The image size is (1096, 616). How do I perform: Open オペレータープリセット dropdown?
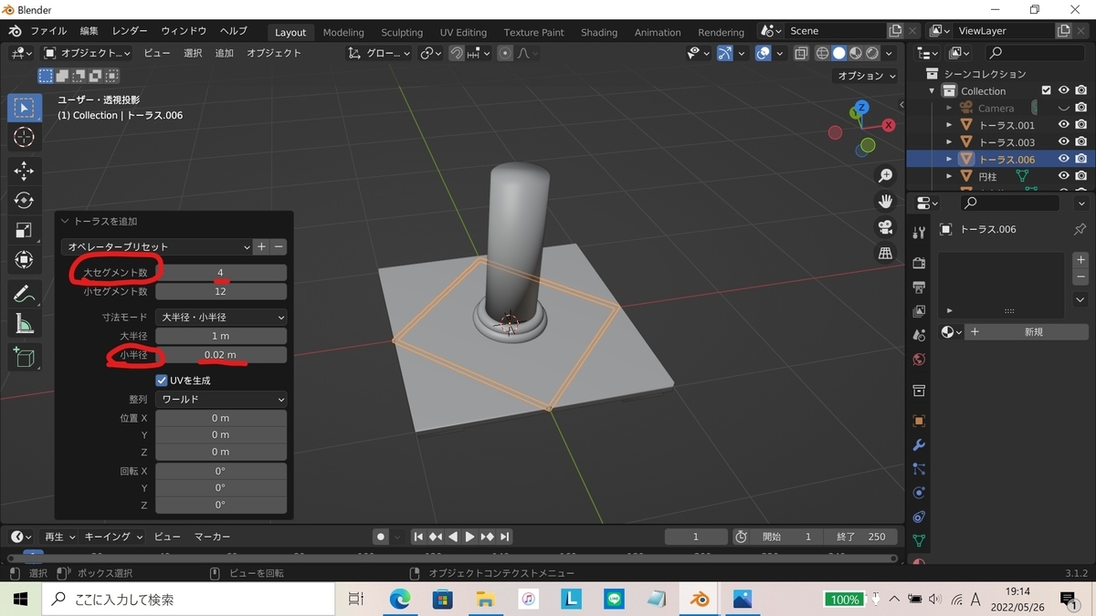pos(156,246)
